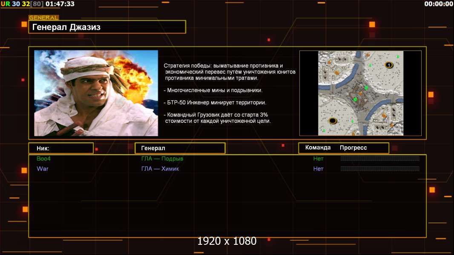Click the 01:47:33 clock overlay
Image resolution: width=454 pixels, height=255 pixels.
60,4
